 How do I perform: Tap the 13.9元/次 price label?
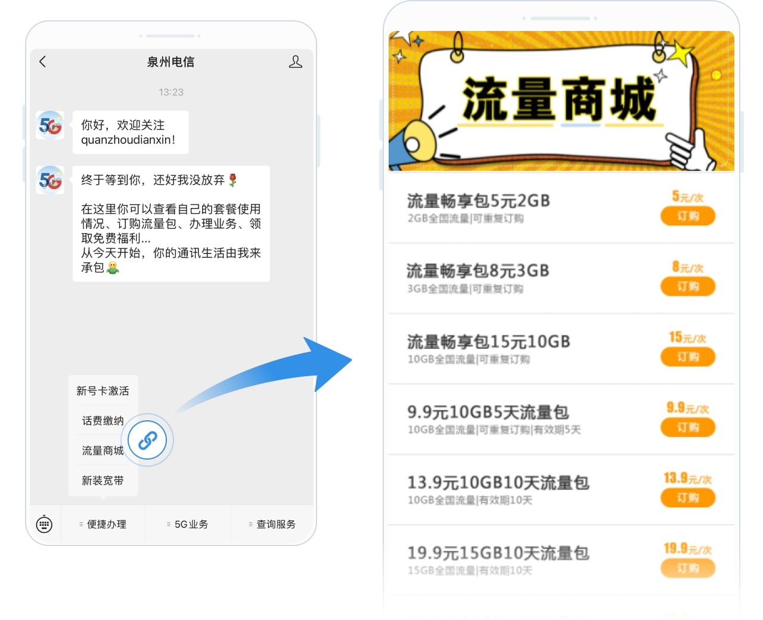pyautogui.click(x=688, y=478)
